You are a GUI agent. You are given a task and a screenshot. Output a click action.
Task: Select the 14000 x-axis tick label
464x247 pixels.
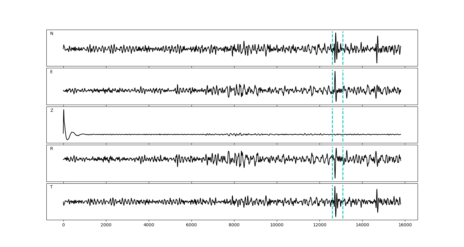pos(362,225)
